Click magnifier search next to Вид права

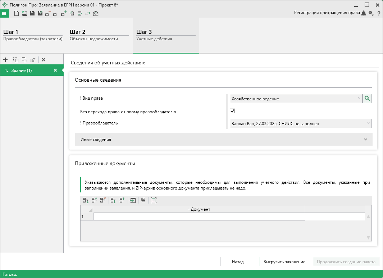click(x=367, y=99)
